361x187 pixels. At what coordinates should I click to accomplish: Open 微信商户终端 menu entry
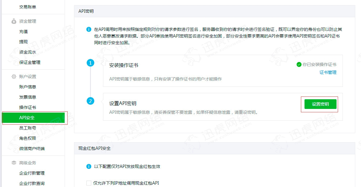point(32,149)
